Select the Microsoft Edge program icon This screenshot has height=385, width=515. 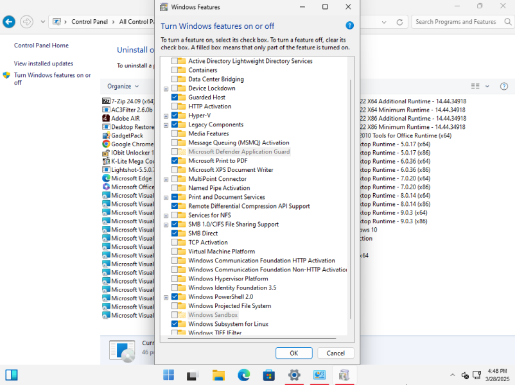106,178
